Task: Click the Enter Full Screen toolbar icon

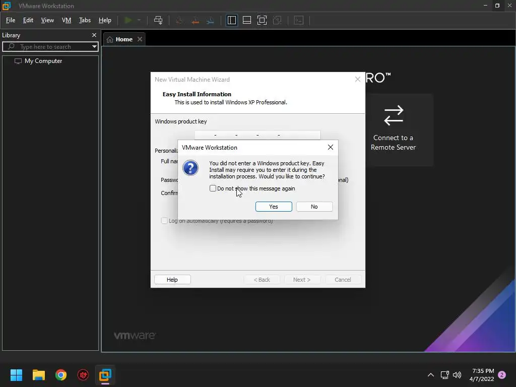Action: click(262, 20)
